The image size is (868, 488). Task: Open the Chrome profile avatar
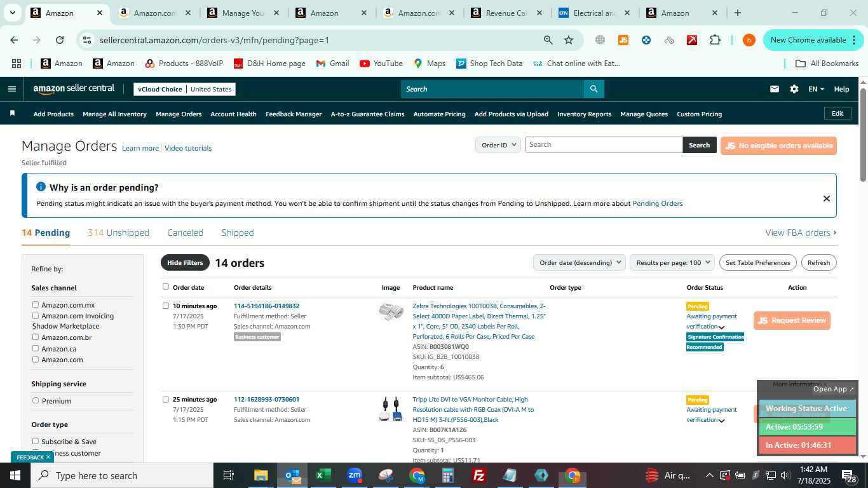(x=749, y=40)
